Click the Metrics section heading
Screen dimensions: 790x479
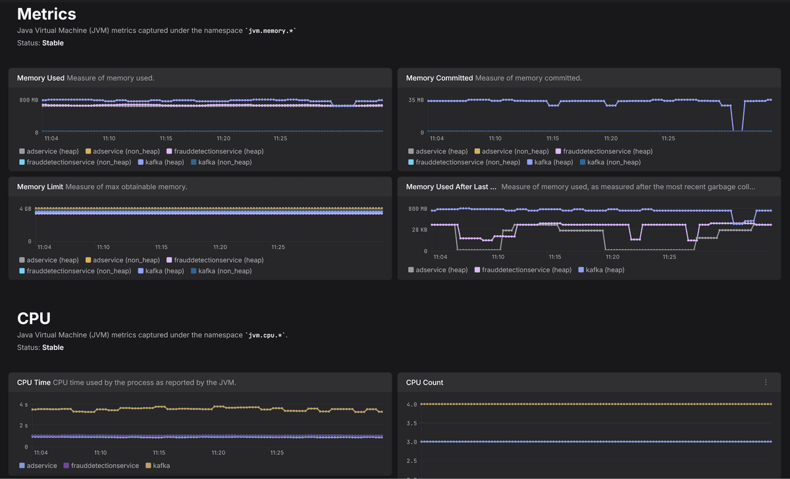click(x=46, y=14)
